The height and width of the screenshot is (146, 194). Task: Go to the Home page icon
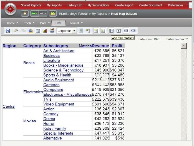(x=25, y=13)
